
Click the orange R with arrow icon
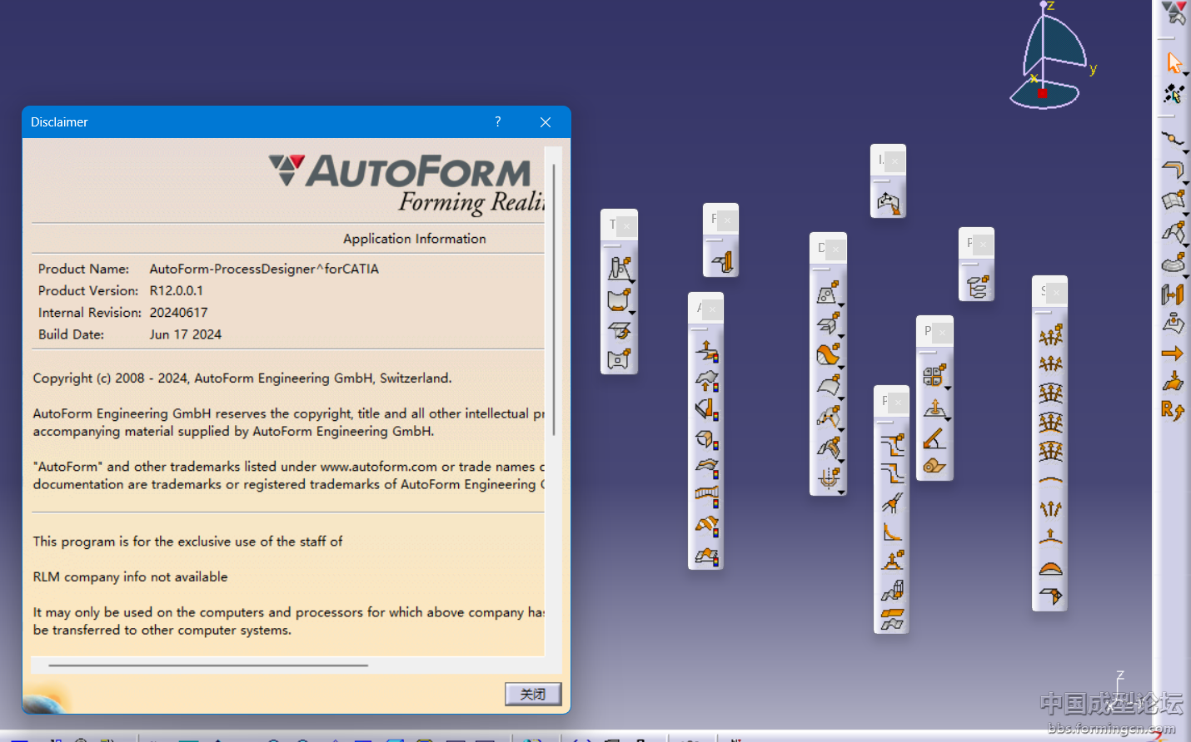pos(1173,410)
